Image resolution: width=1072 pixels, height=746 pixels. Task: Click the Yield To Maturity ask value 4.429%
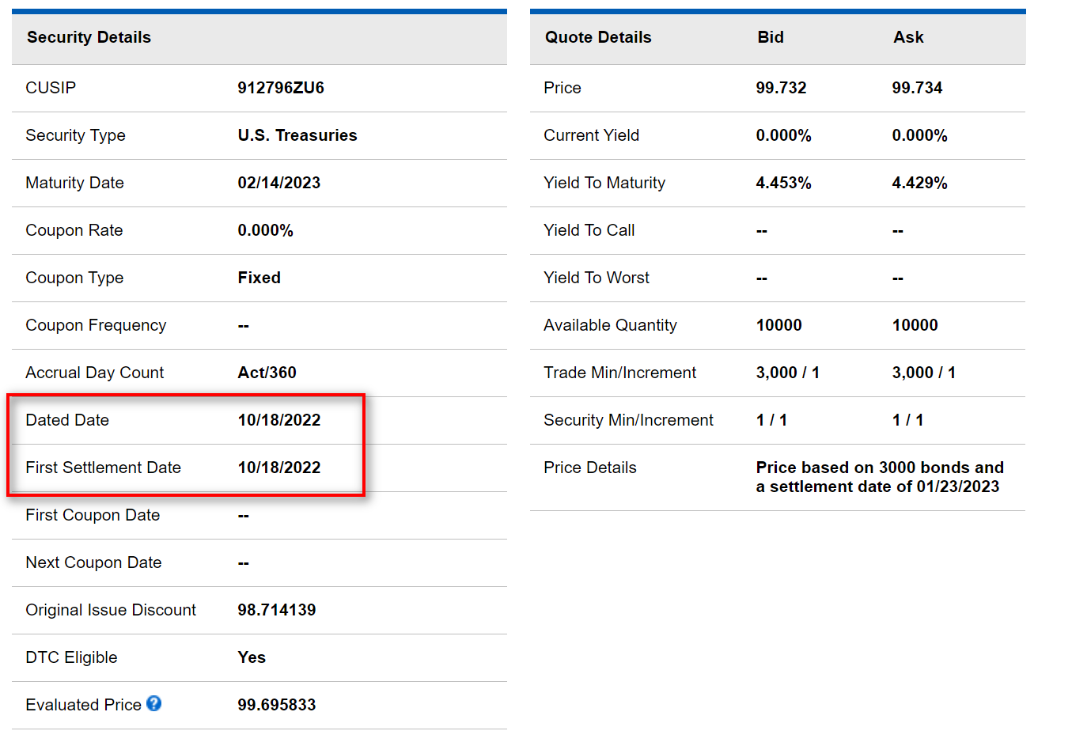pyautogui.click(x=919, y=183)
